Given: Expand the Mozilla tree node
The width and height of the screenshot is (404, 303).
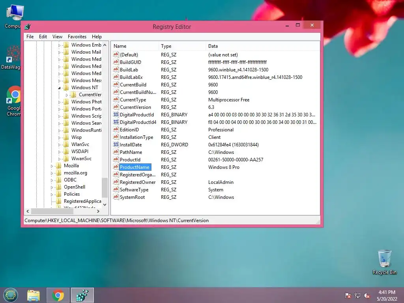Looking at the screenshot, I should [52, 166].
